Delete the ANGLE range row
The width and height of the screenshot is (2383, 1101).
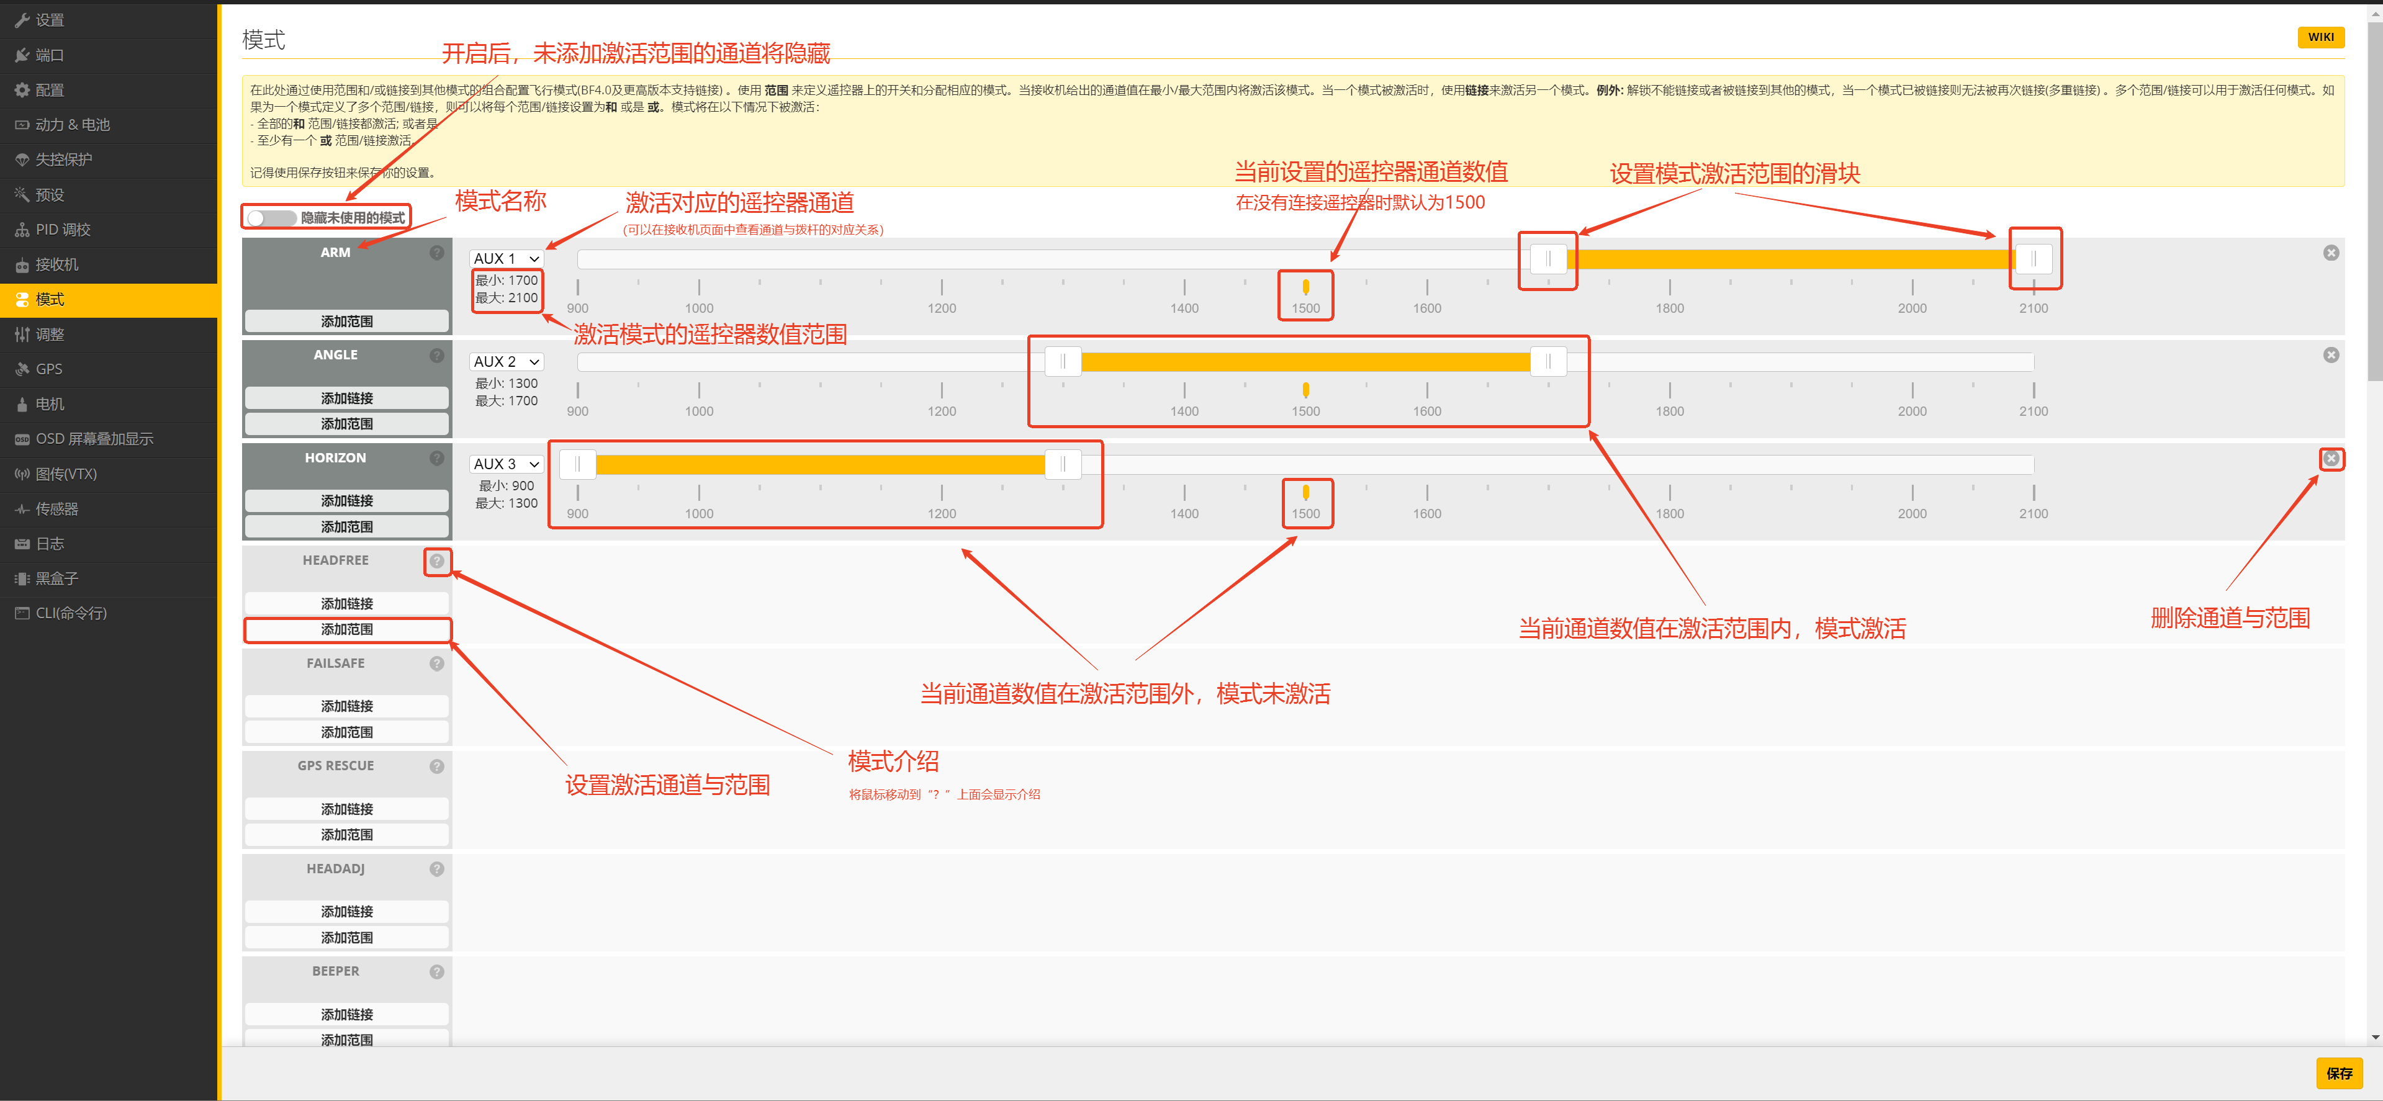click(2331, 355)
